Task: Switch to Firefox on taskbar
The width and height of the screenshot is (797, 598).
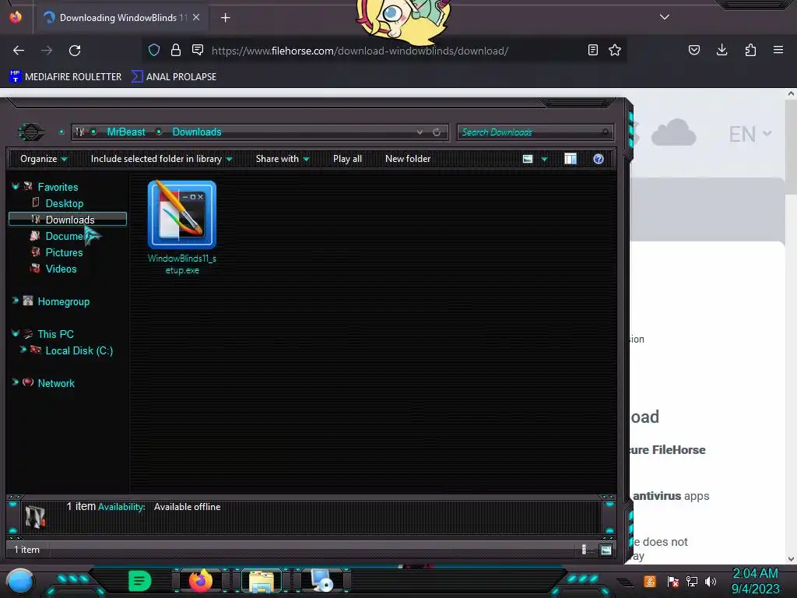Action: click(201, 581)
